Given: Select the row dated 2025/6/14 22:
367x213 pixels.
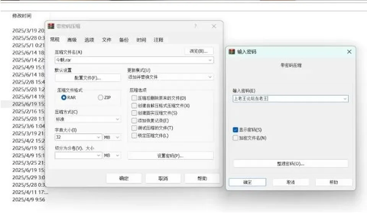Looking at the screenshot, I should (29, 60).
